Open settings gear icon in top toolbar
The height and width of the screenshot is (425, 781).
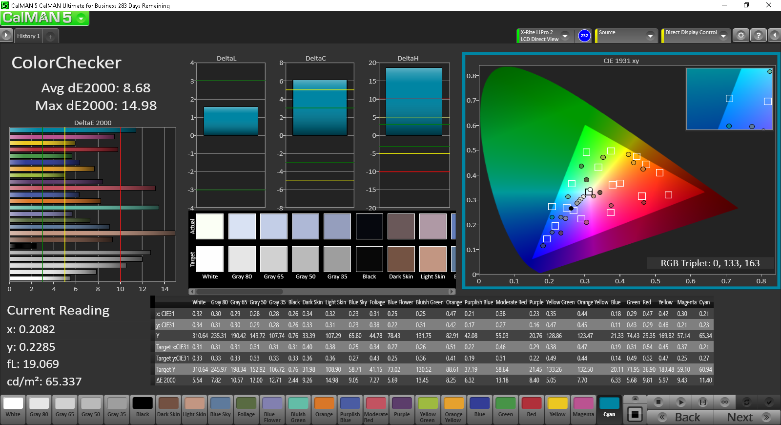741,35
